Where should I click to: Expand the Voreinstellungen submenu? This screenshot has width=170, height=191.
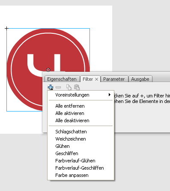click(x=81, y=95)
